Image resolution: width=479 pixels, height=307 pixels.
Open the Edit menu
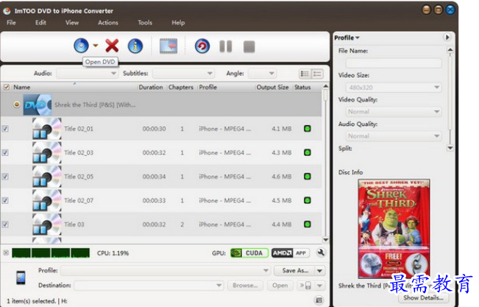[x=40, y=23]
